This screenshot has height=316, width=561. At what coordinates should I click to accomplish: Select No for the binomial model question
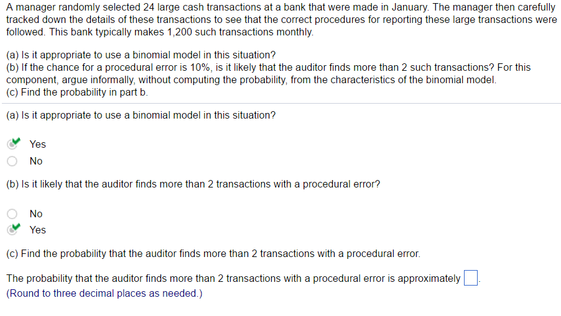coord(12,161)
